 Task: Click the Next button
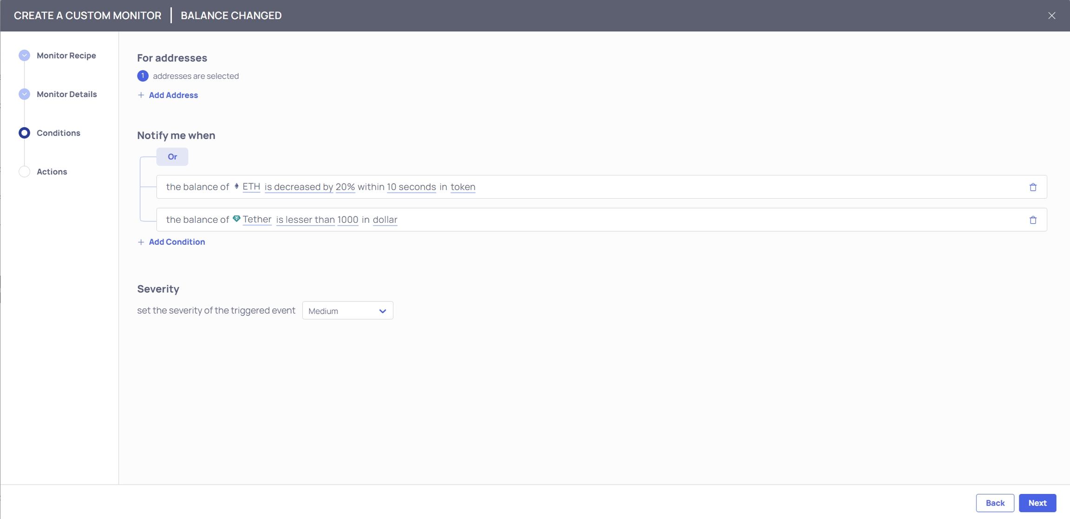pyautogui.click(x=1037, y=503)
